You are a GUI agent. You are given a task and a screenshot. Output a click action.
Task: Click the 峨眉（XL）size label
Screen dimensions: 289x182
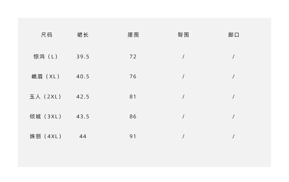(x=46, y=77)
